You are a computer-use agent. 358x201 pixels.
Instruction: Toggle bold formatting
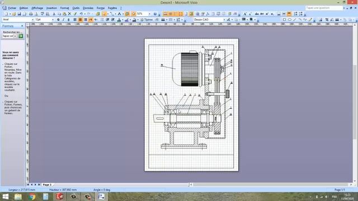tap(58, 20)
